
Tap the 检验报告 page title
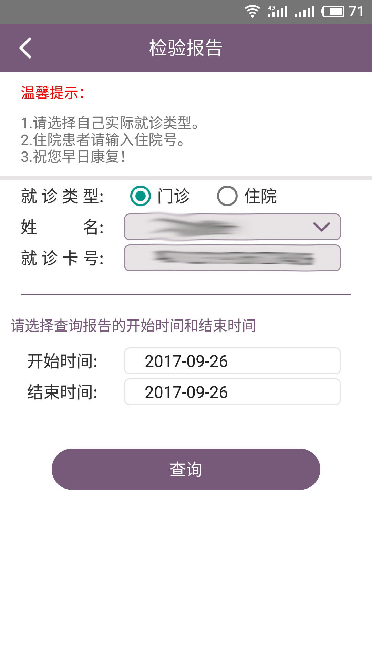point(186,48)
